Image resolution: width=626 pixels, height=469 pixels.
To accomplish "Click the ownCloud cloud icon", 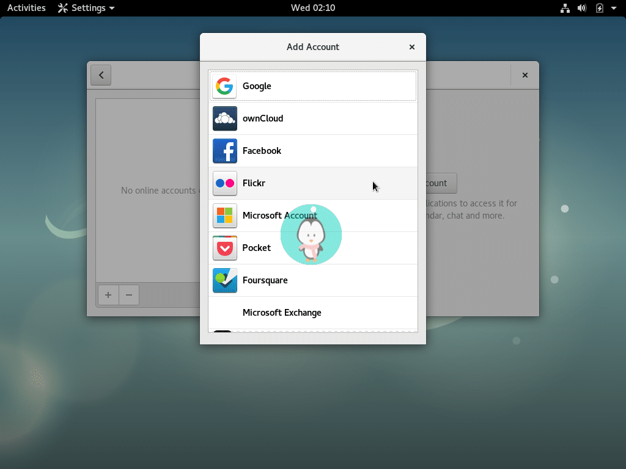I will pyautogui.click(x=224, y=118).
